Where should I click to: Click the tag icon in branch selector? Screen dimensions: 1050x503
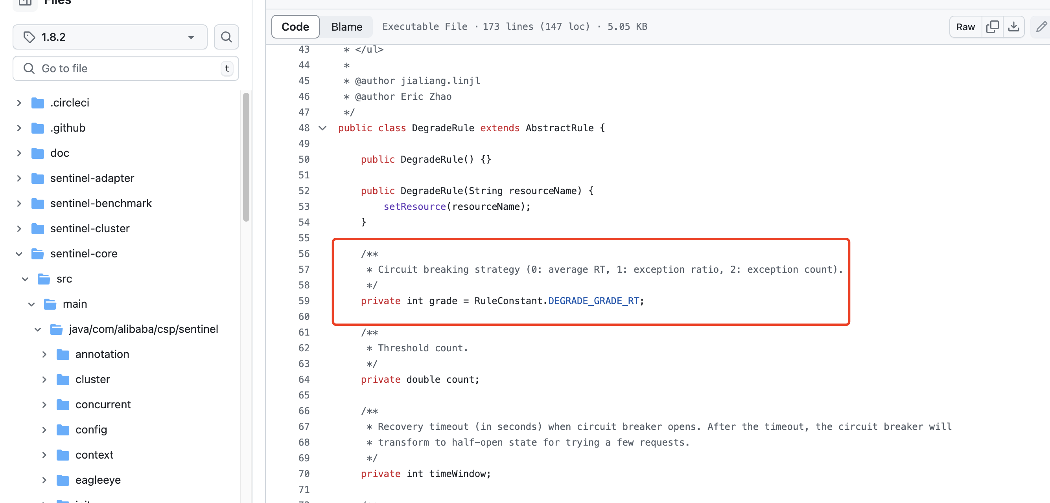click(x=29, y=37)
